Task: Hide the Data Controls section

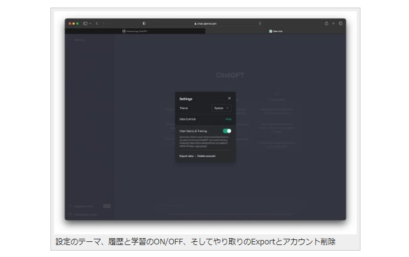Action: coord(228,119)
